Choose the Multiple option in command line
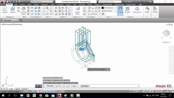The height and width of the screenshot is (98, 174). [85, 86]
